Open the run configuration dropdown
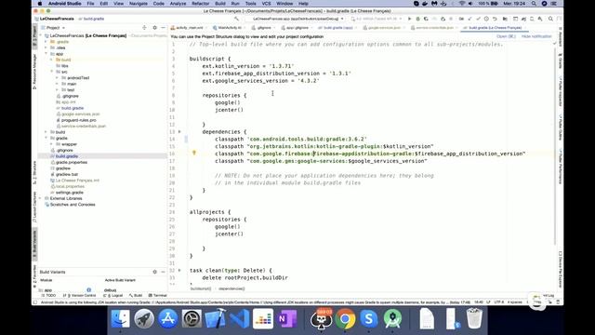Screen dimensions: 595x335 [x=297, y=19]
